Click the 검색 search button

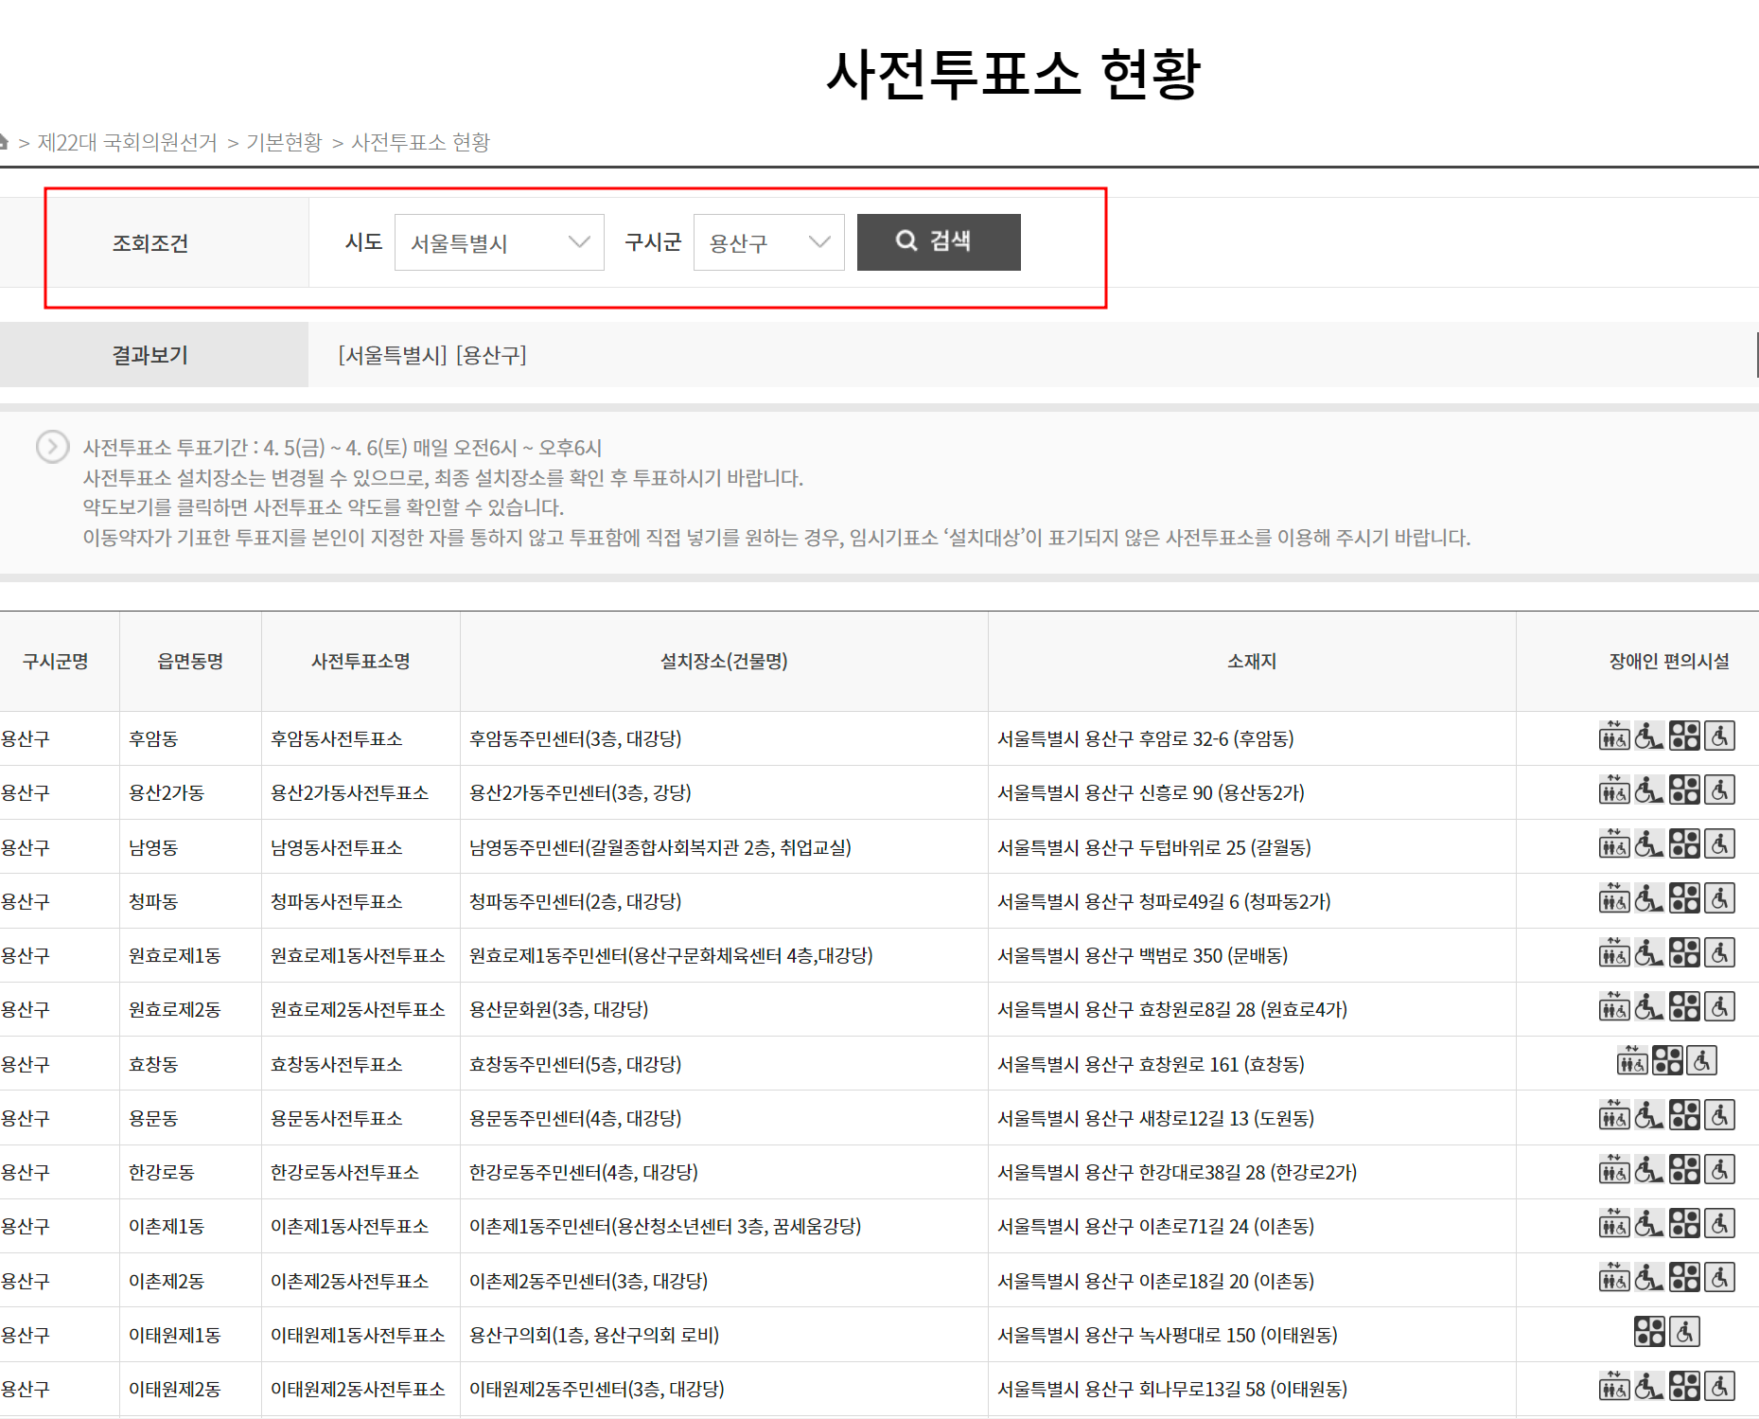(938, 241)
